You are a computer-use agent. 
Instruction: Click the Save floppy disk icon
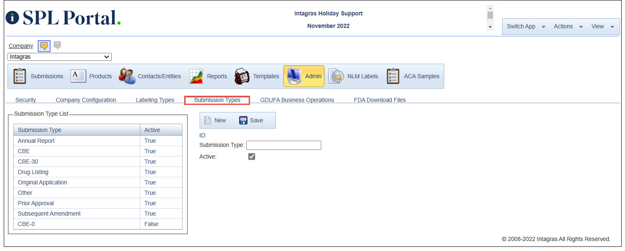coord(243,120)
